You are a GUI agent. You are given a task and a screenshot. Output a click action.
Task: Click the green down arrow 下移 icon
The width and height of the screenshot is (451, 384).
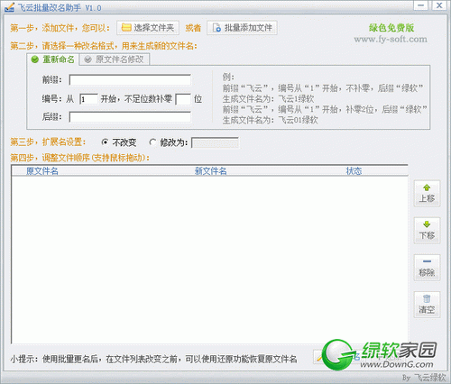pyautogui.click(x=427, y=224)
